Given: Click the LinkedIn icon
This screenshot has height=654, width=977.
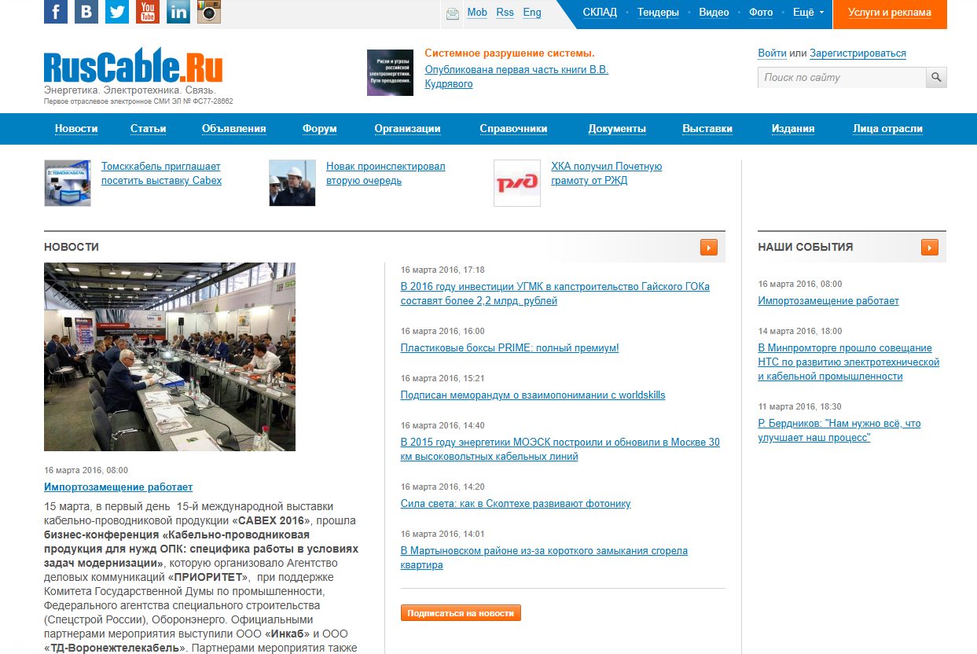Looking at the screenshot, I should click(x=178, y=12).
